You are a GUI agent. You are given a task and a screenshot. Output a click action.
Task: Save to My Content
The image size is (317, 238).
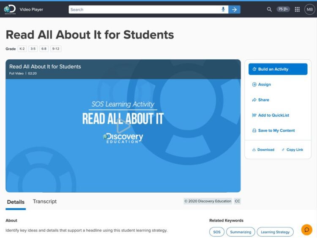(x=273, y=131)
